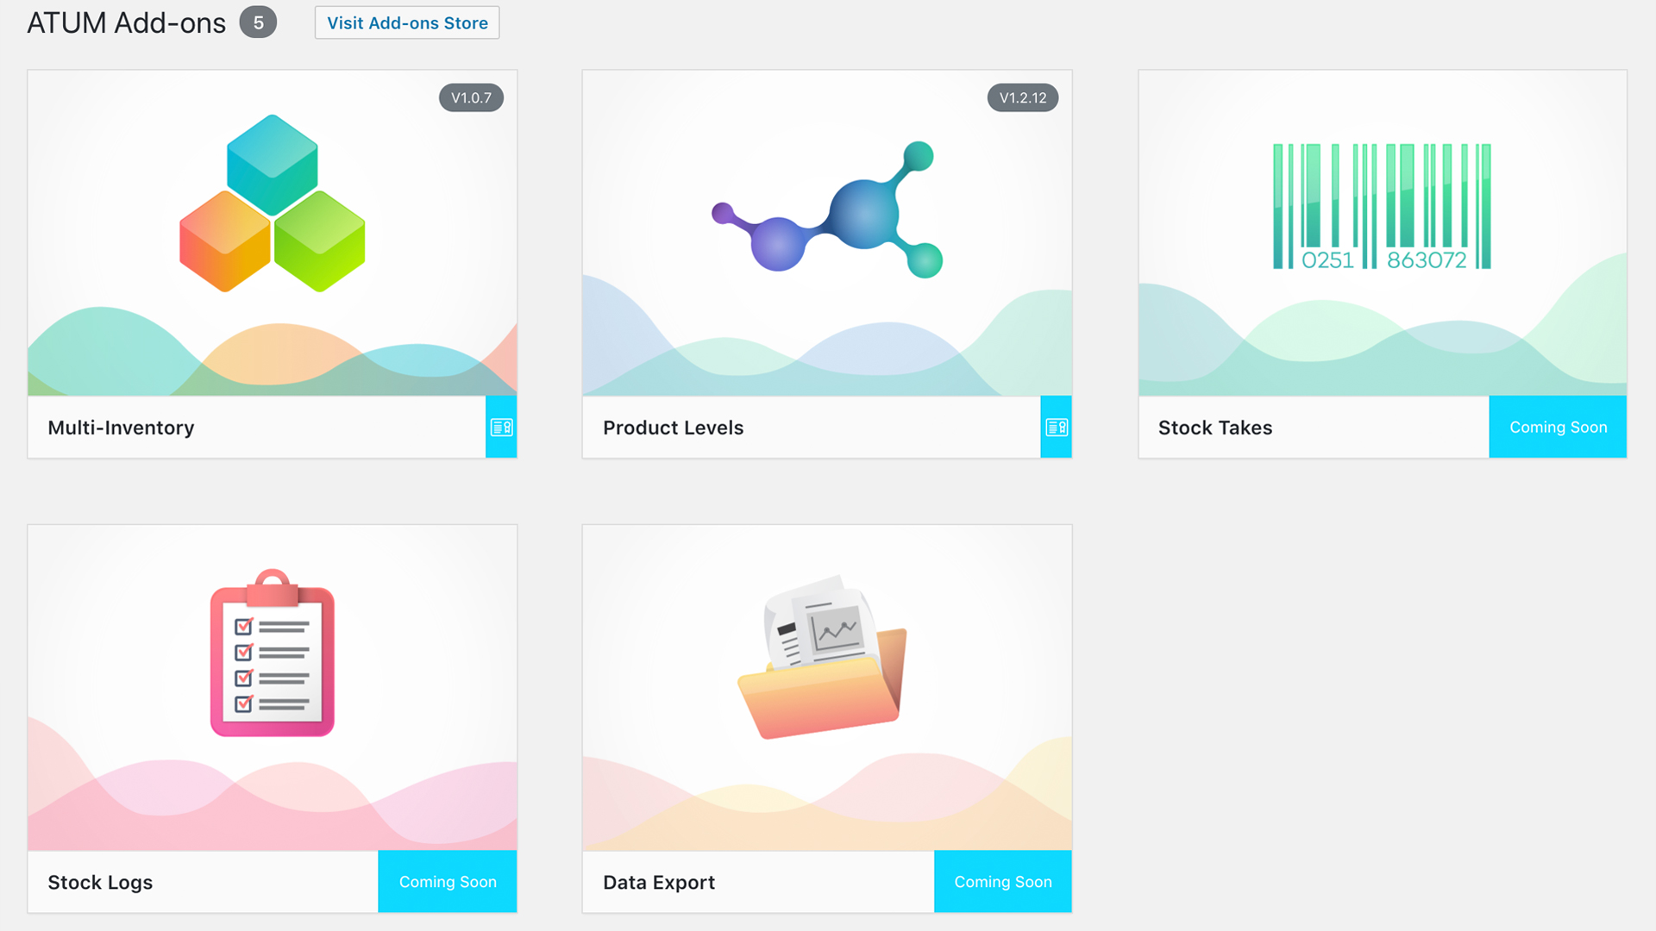Click Visit Add-ons Store button
The width and height of the screenshot is (1656, 931).
[406, 22]
